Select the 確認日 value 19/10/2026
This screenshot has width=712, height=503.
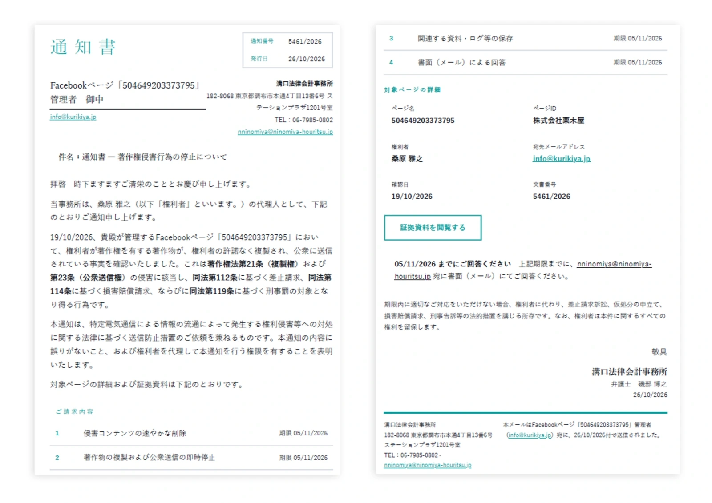pyautogui.click(x=412, y=197)
